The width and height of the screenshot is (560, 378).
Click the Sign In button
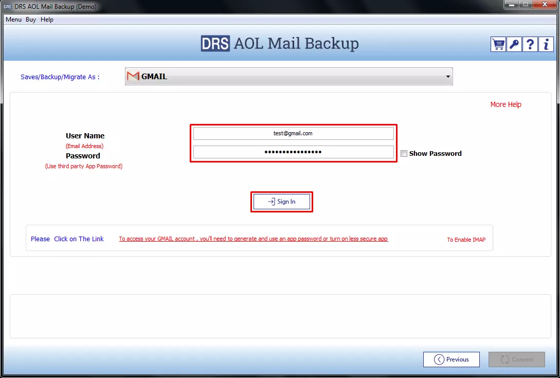(x=282, y=202)
